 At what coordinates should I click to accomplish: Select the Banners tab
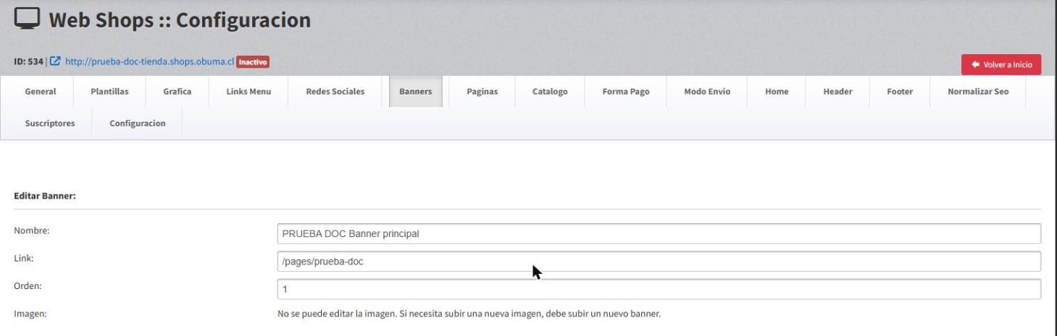[416, 92]
